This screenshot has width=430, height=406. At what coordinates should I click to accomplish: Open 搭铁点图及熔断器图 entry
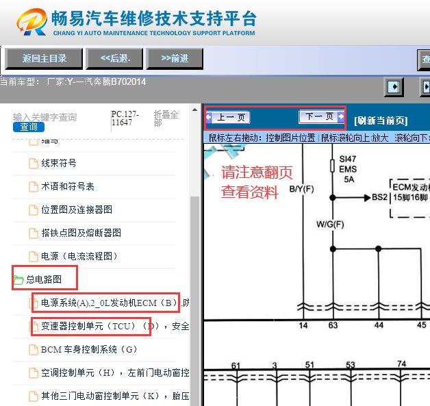pos(81,233)
